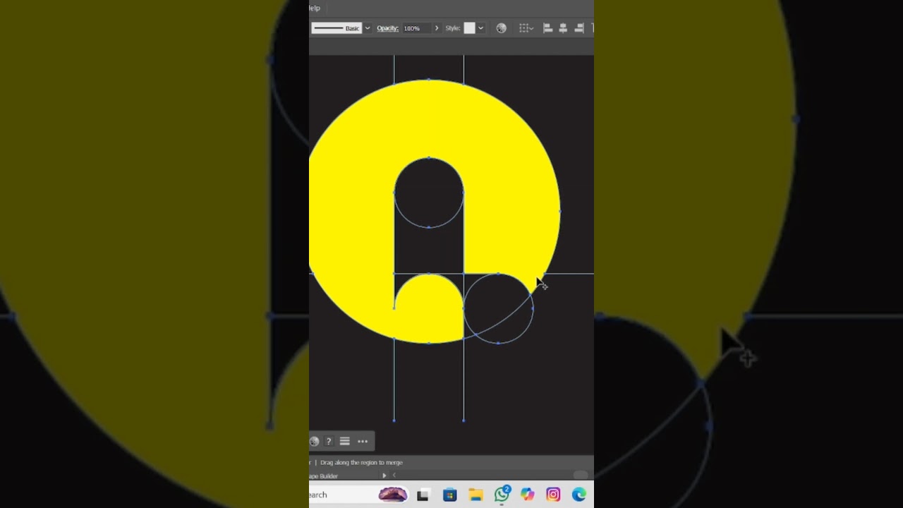Open Instagram from taskbar
903x508 pixels.
(553, 495)
